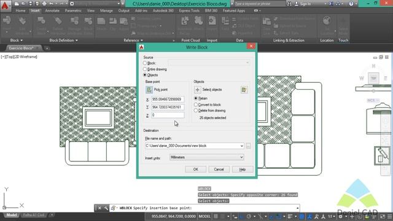
Task: Click the workspace gear icon in title bar
Action: 72,4
